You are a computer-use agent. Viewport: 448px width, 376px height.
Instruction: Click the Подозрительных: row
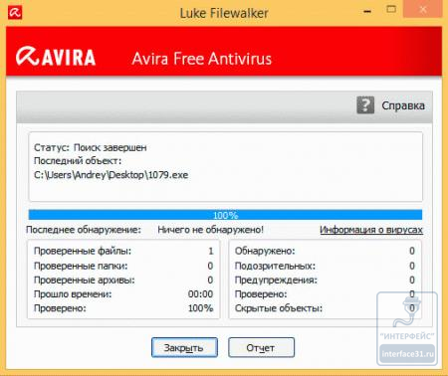pos(325,266)
